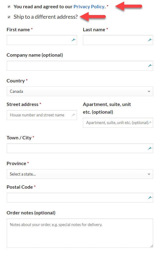Click the Country dropdown chevron arrow

(x=149, y=91)
